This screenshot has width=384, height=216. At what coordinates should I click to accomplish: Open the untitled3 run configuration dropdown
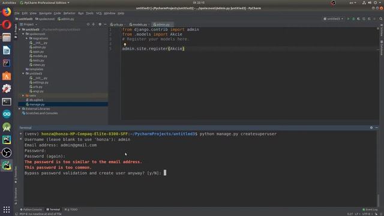pos(334,19)
